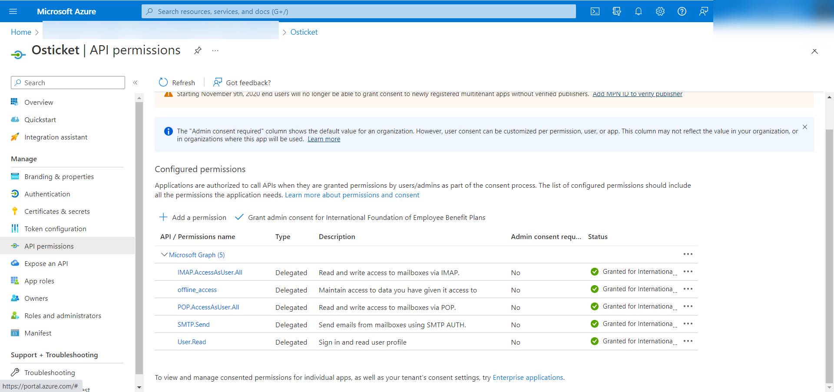Image resolution: width=834 pixels, height=392 pixels.
Task: Open User.Read permission details
Action: (x=192, y=342)
